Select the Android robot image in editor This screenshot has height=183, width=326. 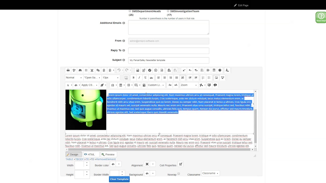[x=86, y=110]
